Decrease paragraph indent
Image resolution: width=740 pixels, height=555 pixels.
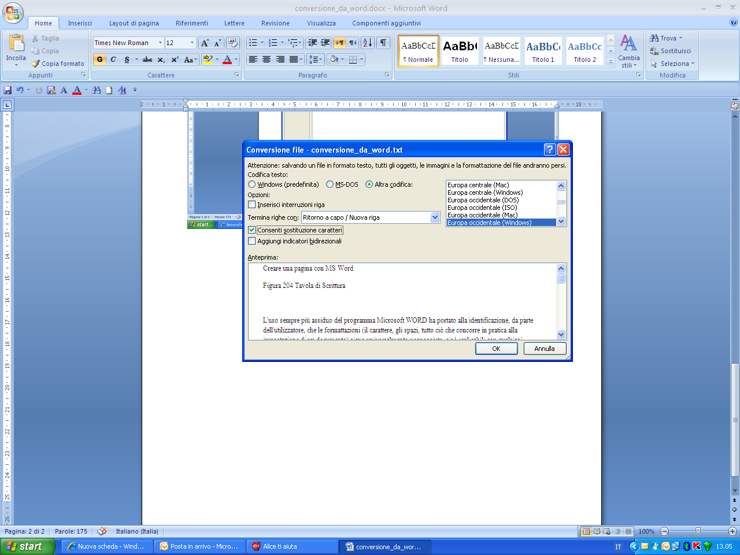tap(312, 43)
